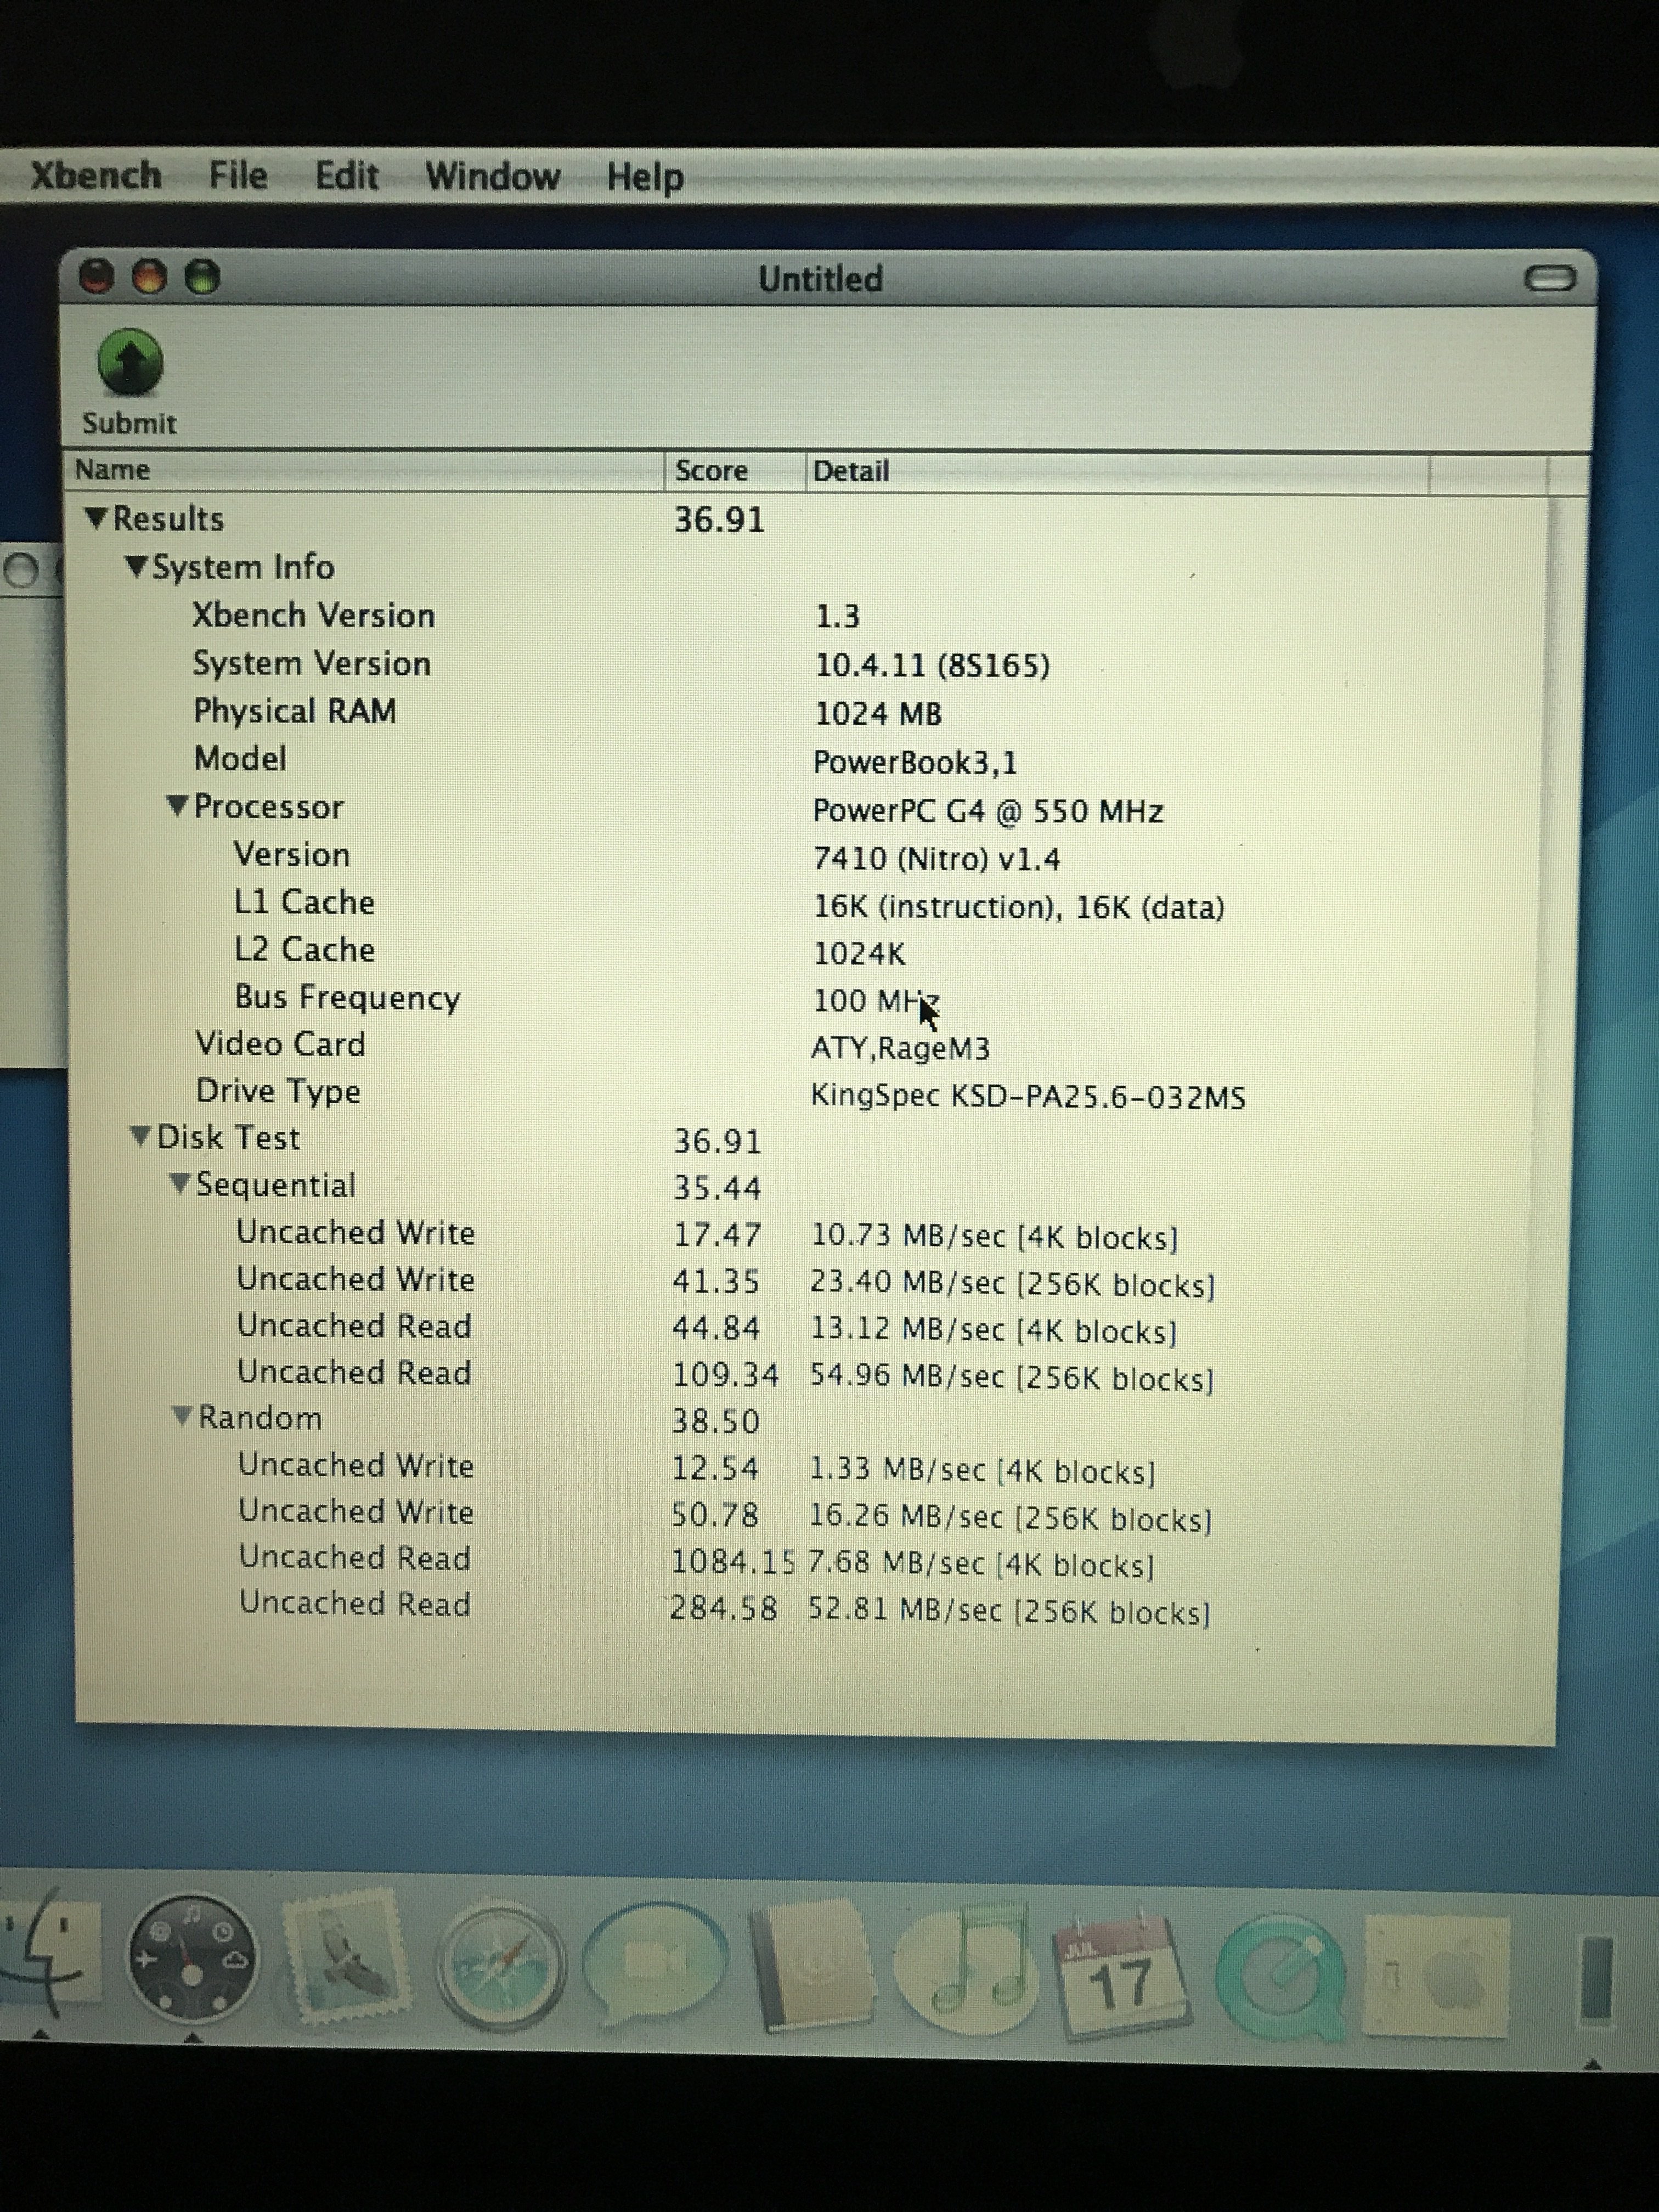The image size is (1659, 2212).
Task: Click the overall 36.91 Results score
Action: [719, 520]
